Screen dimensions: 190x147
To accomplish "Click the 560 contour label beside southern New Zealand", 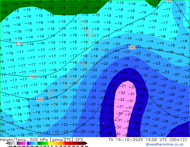I will pos(40,100).
